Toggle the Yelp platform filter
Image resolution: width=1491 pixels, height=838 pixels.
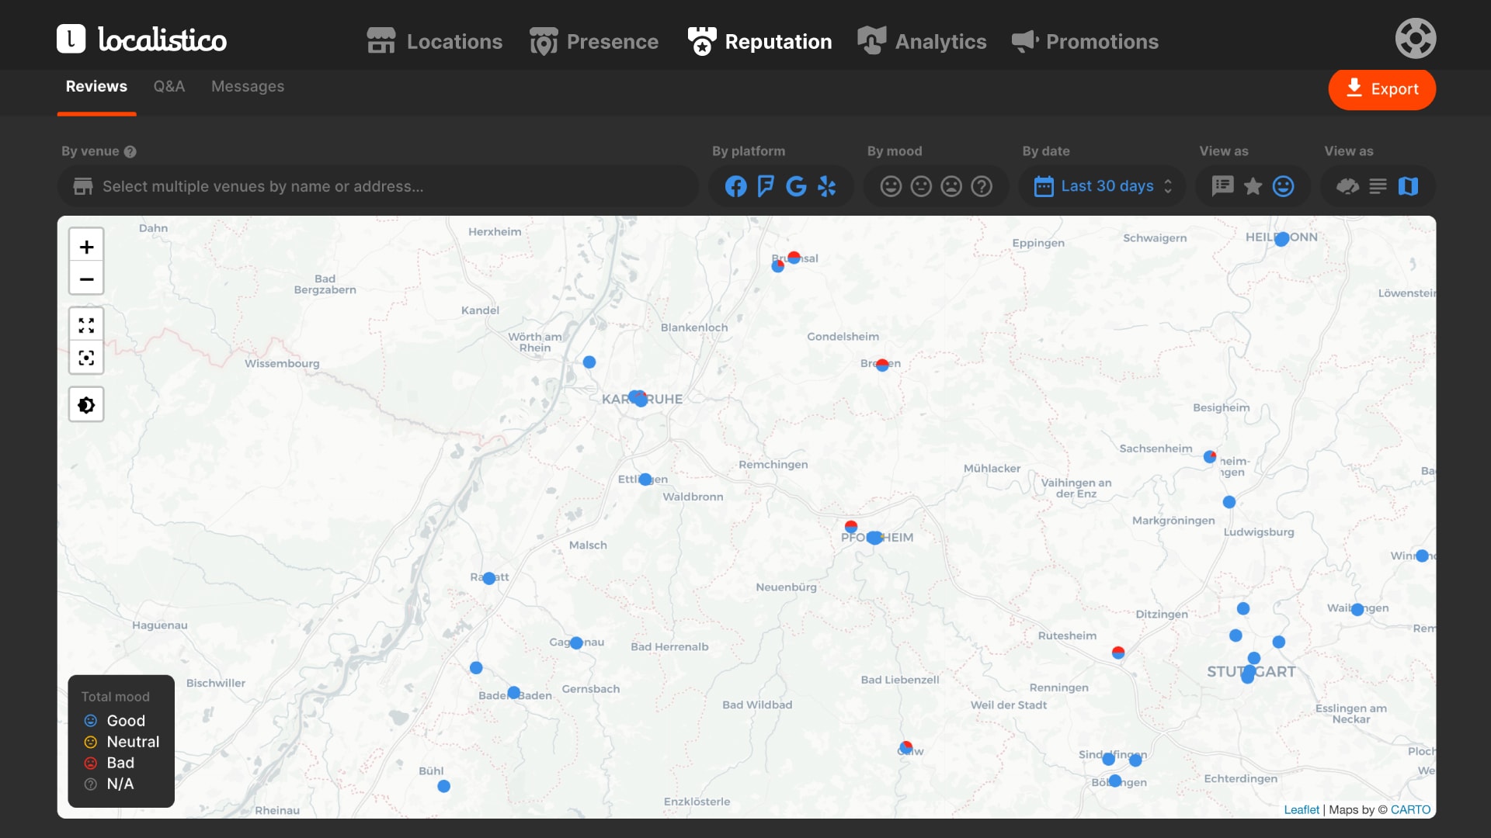coord(827,186)
